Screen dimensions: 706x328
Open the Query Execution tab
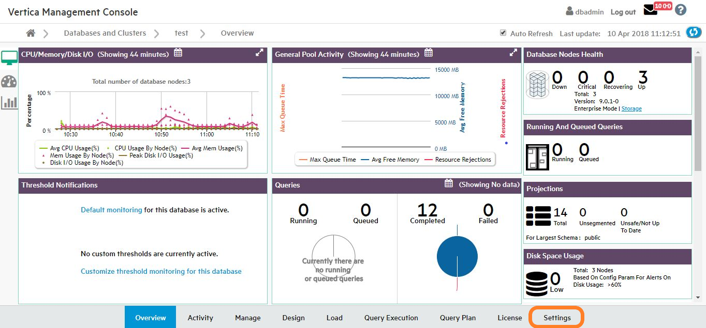[x=391, y=318]
